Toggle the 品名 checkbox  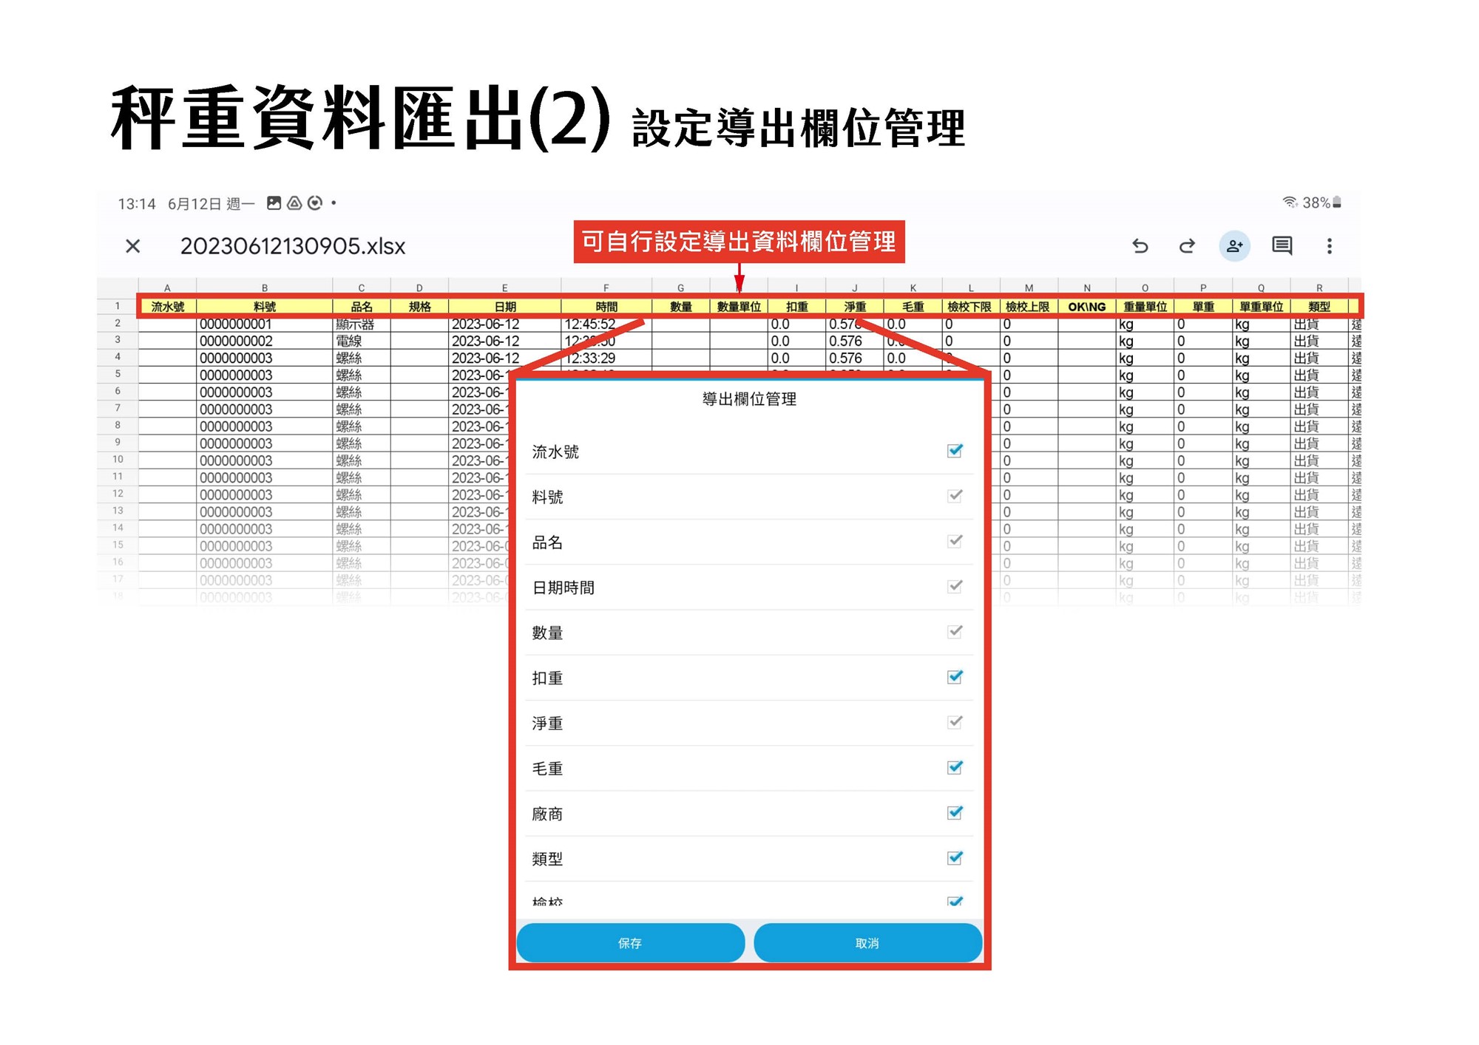pos(955,541)
